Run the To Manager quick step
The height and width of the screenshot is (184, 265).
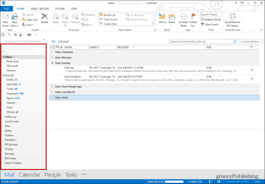tap(135, 15)
